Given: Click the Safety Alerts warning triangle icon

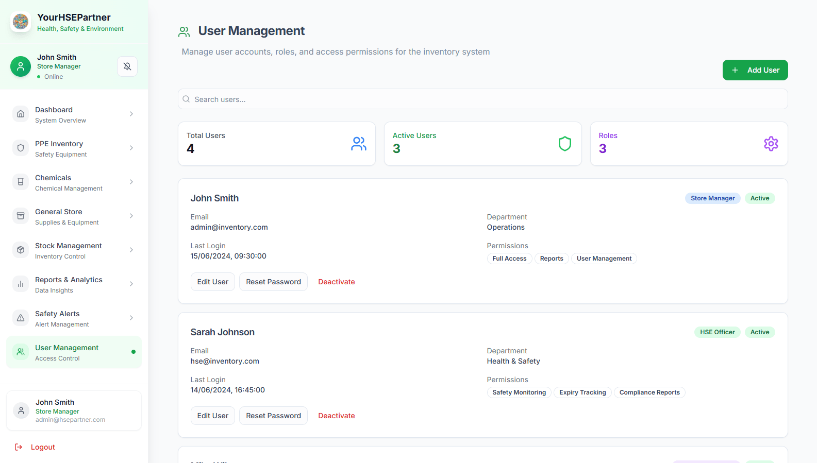Looking at the screenshot, I should click(21, 318).
